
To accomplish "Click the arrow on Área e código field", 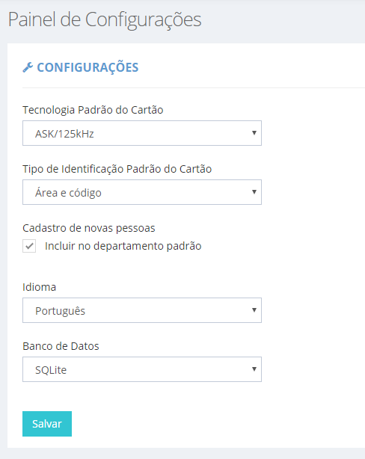I will 254,192.
